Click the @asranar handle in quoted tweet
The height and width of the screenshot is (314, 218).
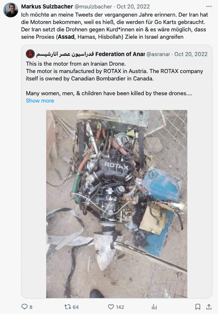158,54
